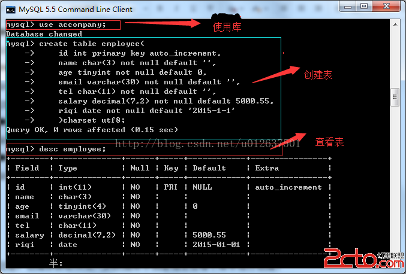
Task: Click the 'name char(3) not null default' line
Action: [x=137, y=63]
